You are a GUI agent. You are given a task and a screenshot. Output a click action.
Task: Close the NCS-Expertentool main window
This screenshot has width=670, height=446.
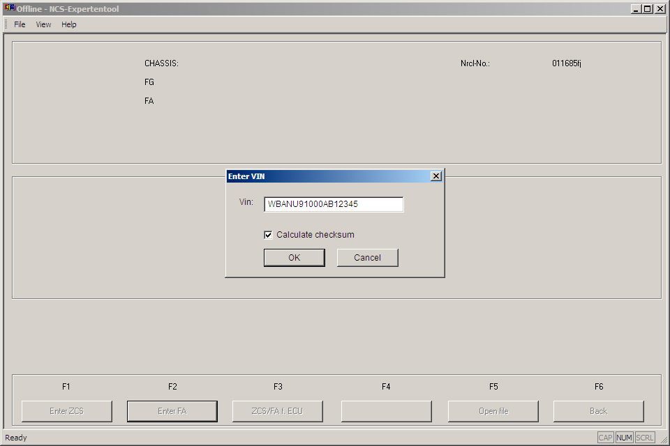click(x=660, y=8)
